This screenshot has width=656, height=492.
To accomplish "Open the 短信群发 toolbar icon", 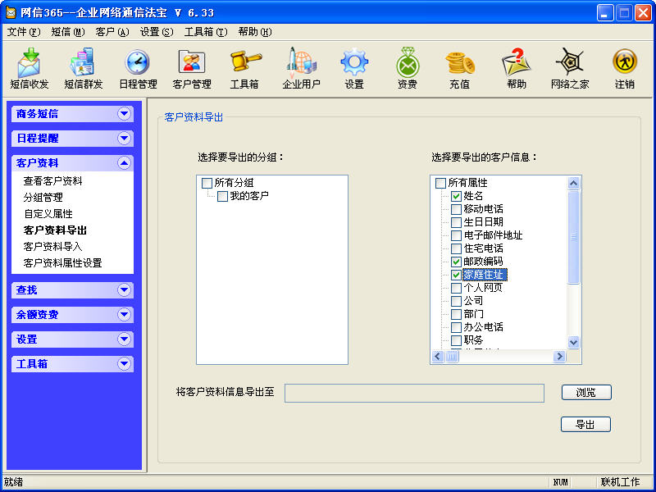I will [x=83, y=69].
